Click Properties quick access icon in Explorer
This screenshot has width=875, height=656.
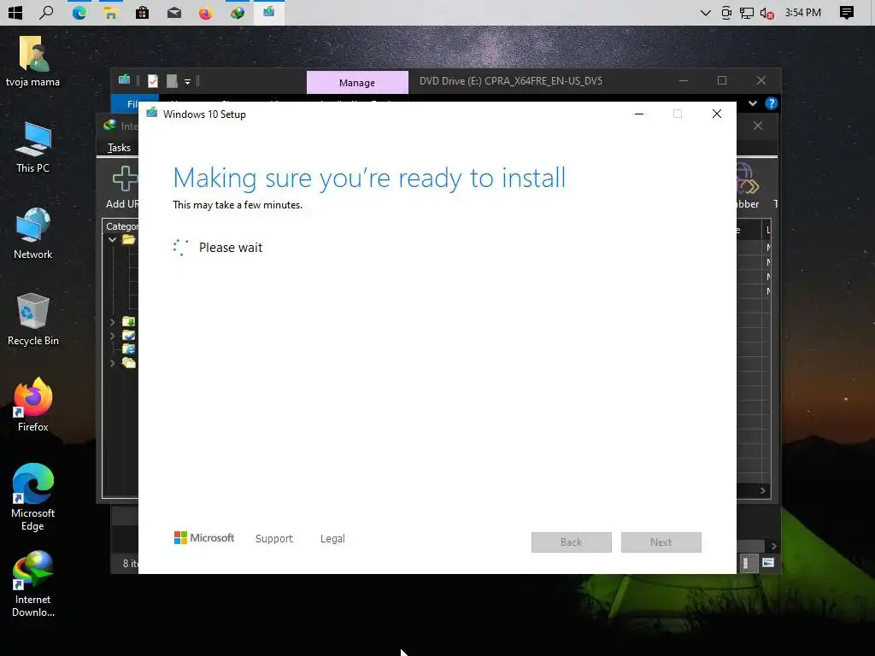point(153,81)
